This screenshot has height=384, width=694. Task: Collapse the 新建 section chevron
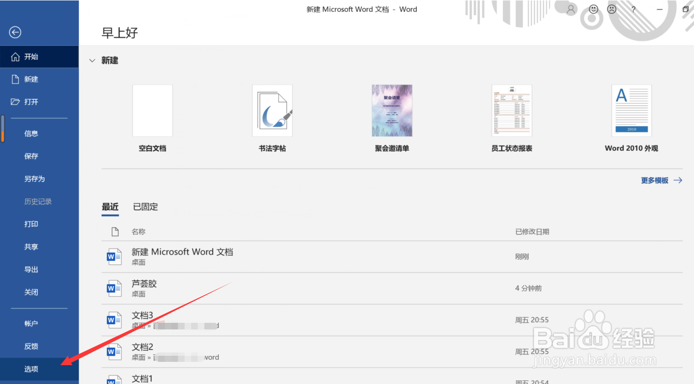[92, 60]
